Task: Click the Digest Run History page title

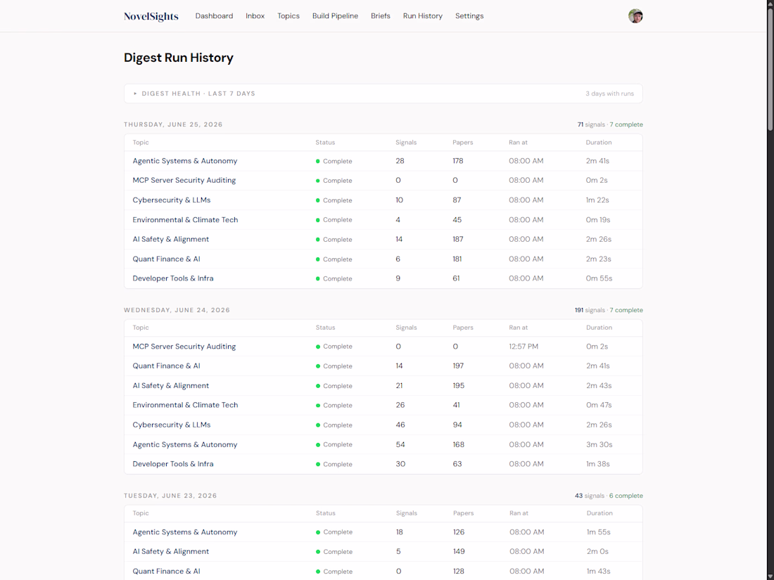Action: point(178,58)
